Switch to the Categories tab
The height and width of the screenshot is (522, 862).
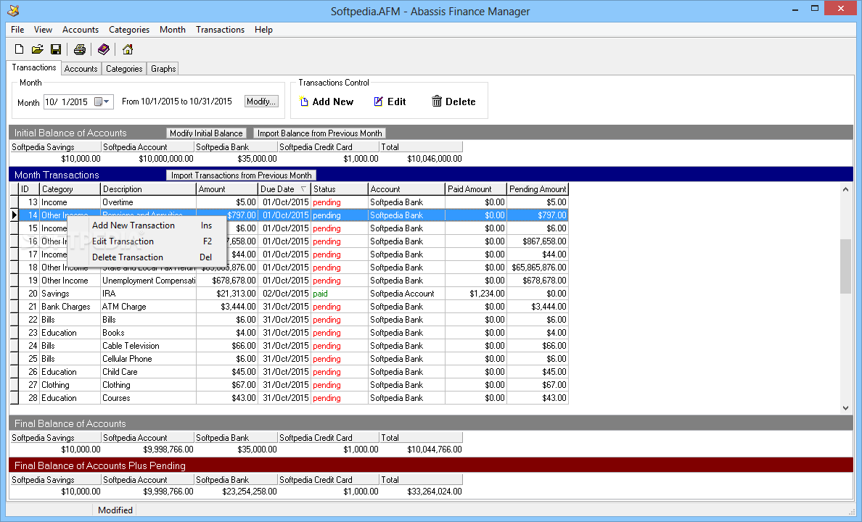pyautogui.click(x=124, y=69)
